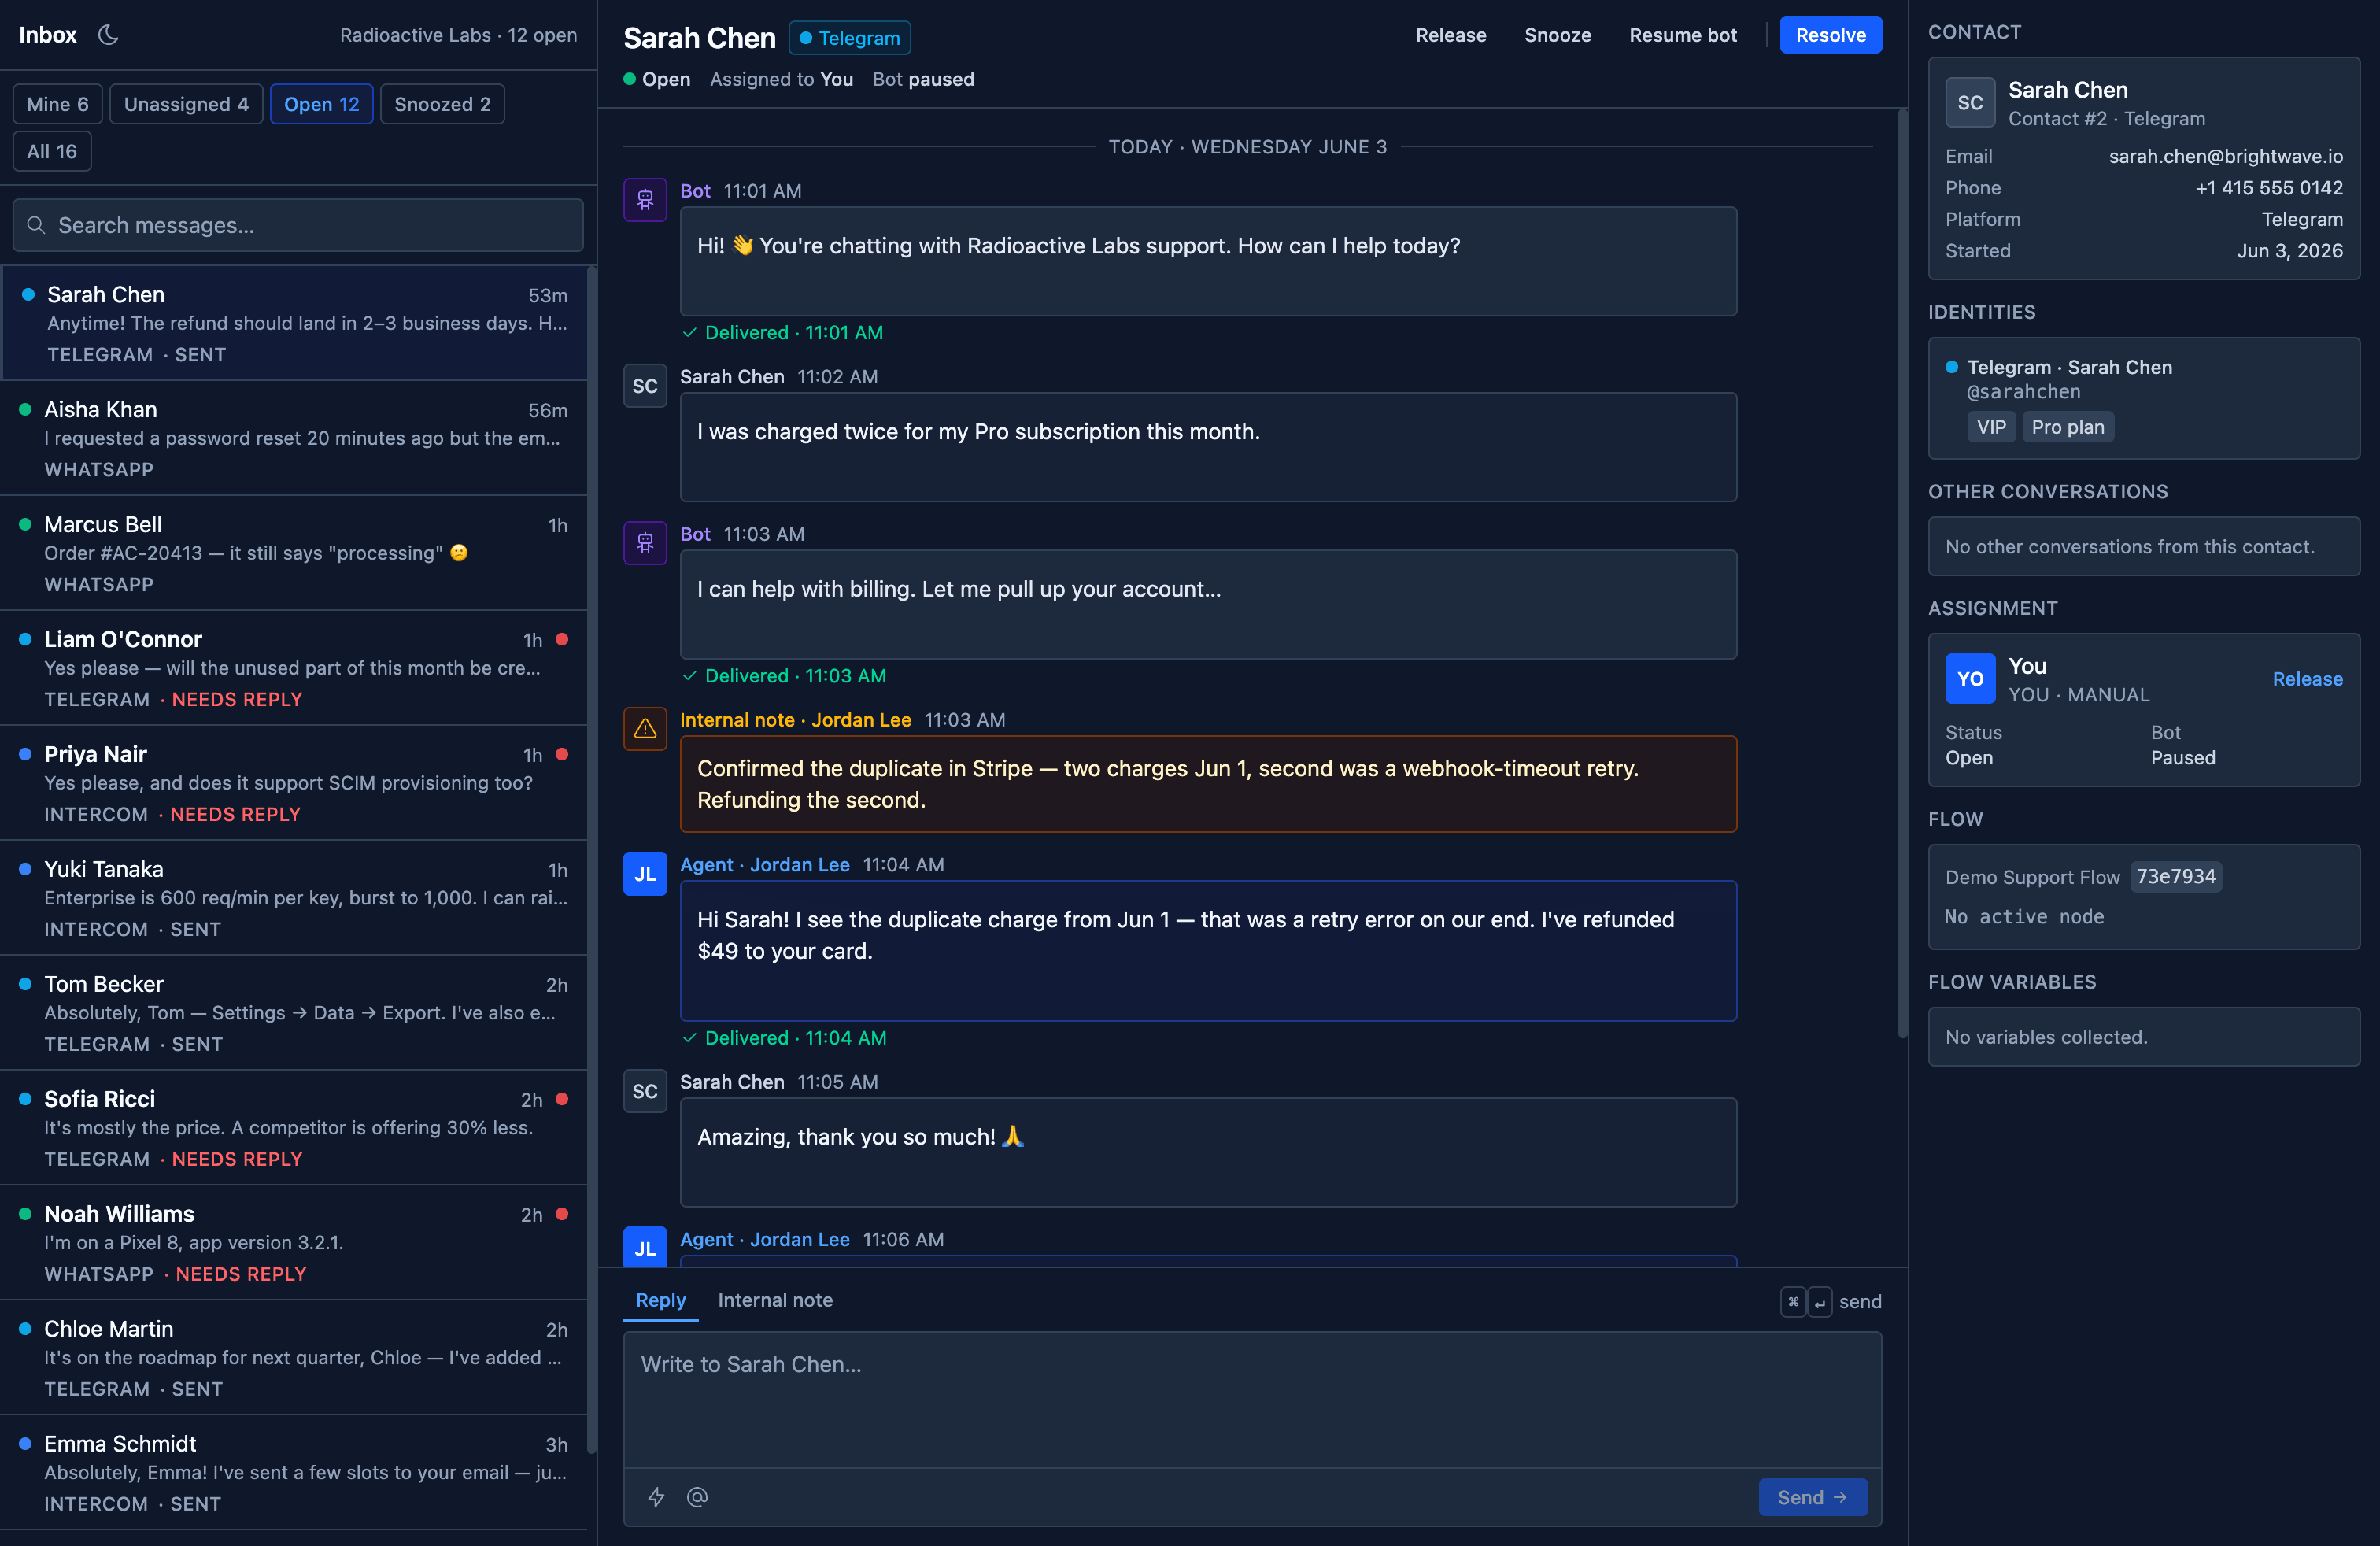Open Aisha Khan conversation
Screen dimensions: 2380x1546
(x=294, y=438)
